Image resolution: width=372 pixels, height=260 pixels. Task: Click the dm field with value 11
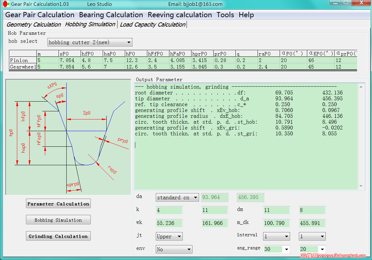click(276, 210)
